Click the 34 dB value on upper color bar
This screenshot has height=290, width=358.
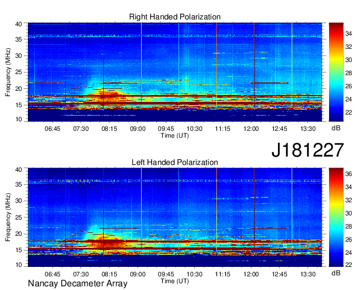pos(349,34)
